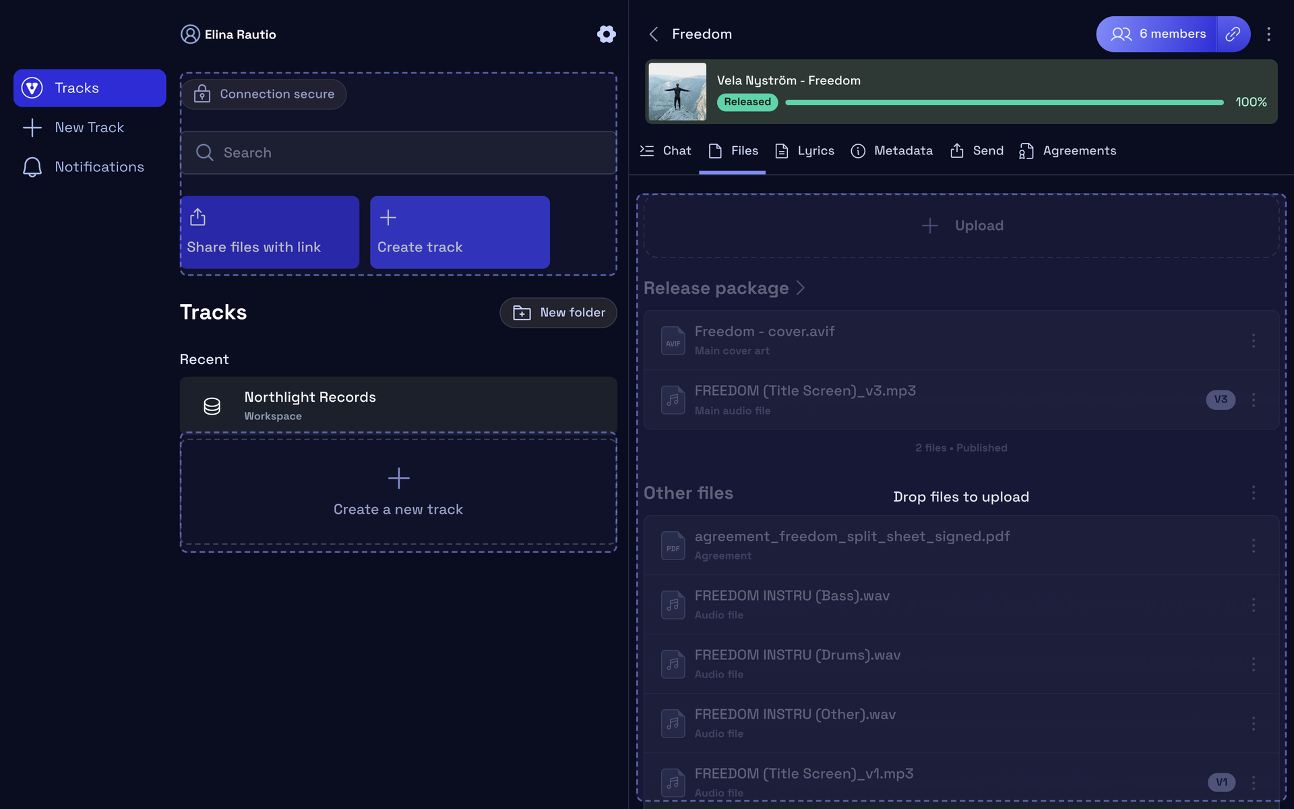
Task: Open more options for FREEDOM (Title Screen)_v3.mp3
Action: (1254, 400)
